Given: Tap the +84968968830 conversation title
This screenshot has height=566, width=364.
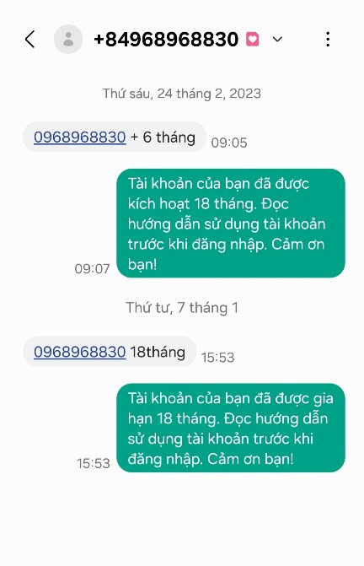Looking at the screenshot, I should 166,39.
